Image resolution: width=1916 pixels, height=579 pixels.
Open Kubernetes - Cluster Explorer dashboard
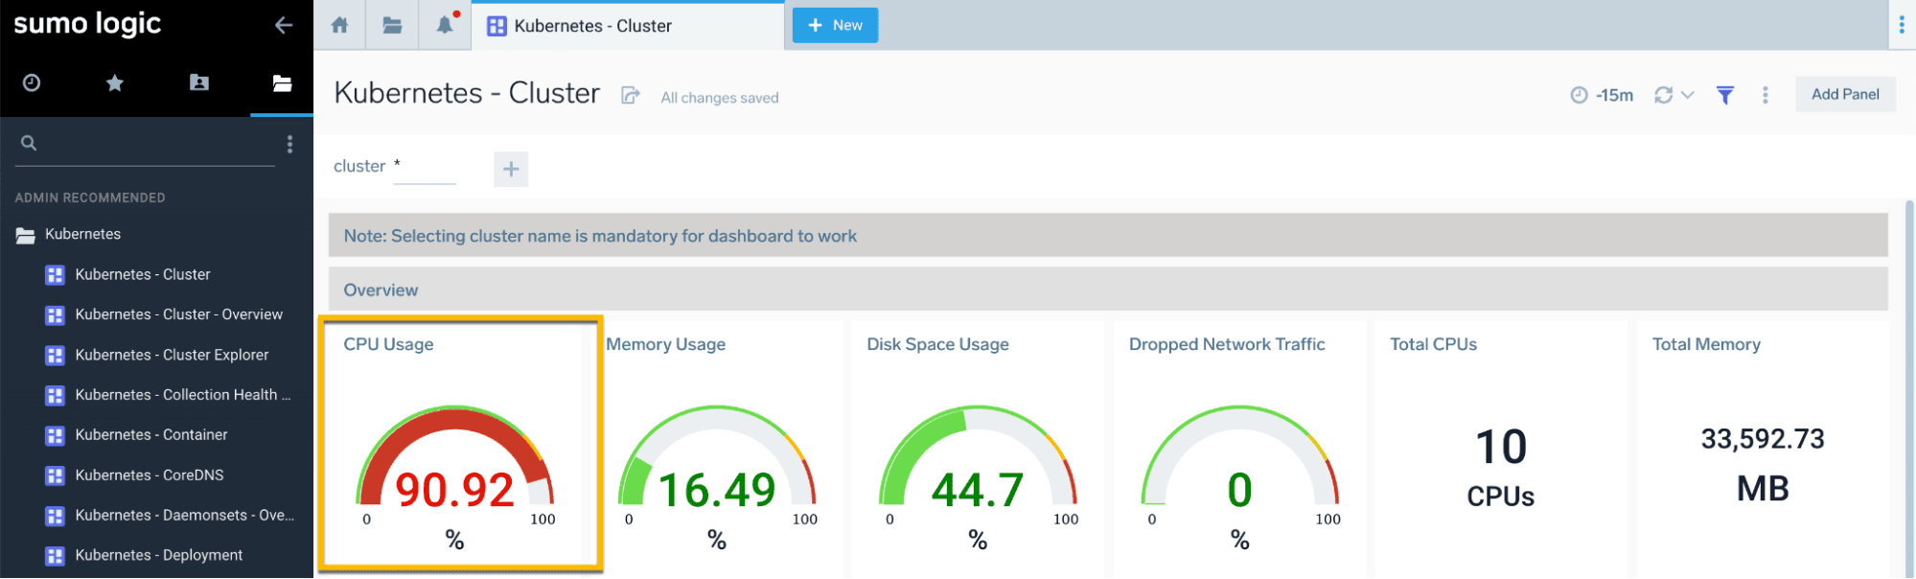click(x=172, y=356)
